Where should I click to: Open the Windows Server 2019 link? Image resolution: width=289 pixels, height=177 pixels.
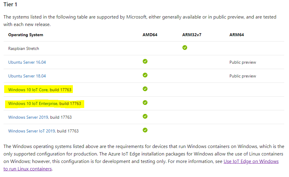(x=28, y=117)
